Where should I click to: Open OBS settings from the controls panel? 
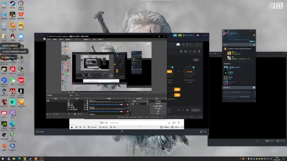tap(158, 111)
